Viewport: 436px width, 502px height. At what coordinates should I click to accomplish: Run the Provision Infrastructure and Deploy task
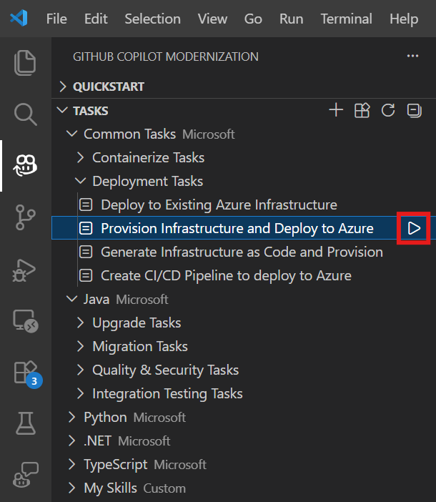(x=414, y=228)
